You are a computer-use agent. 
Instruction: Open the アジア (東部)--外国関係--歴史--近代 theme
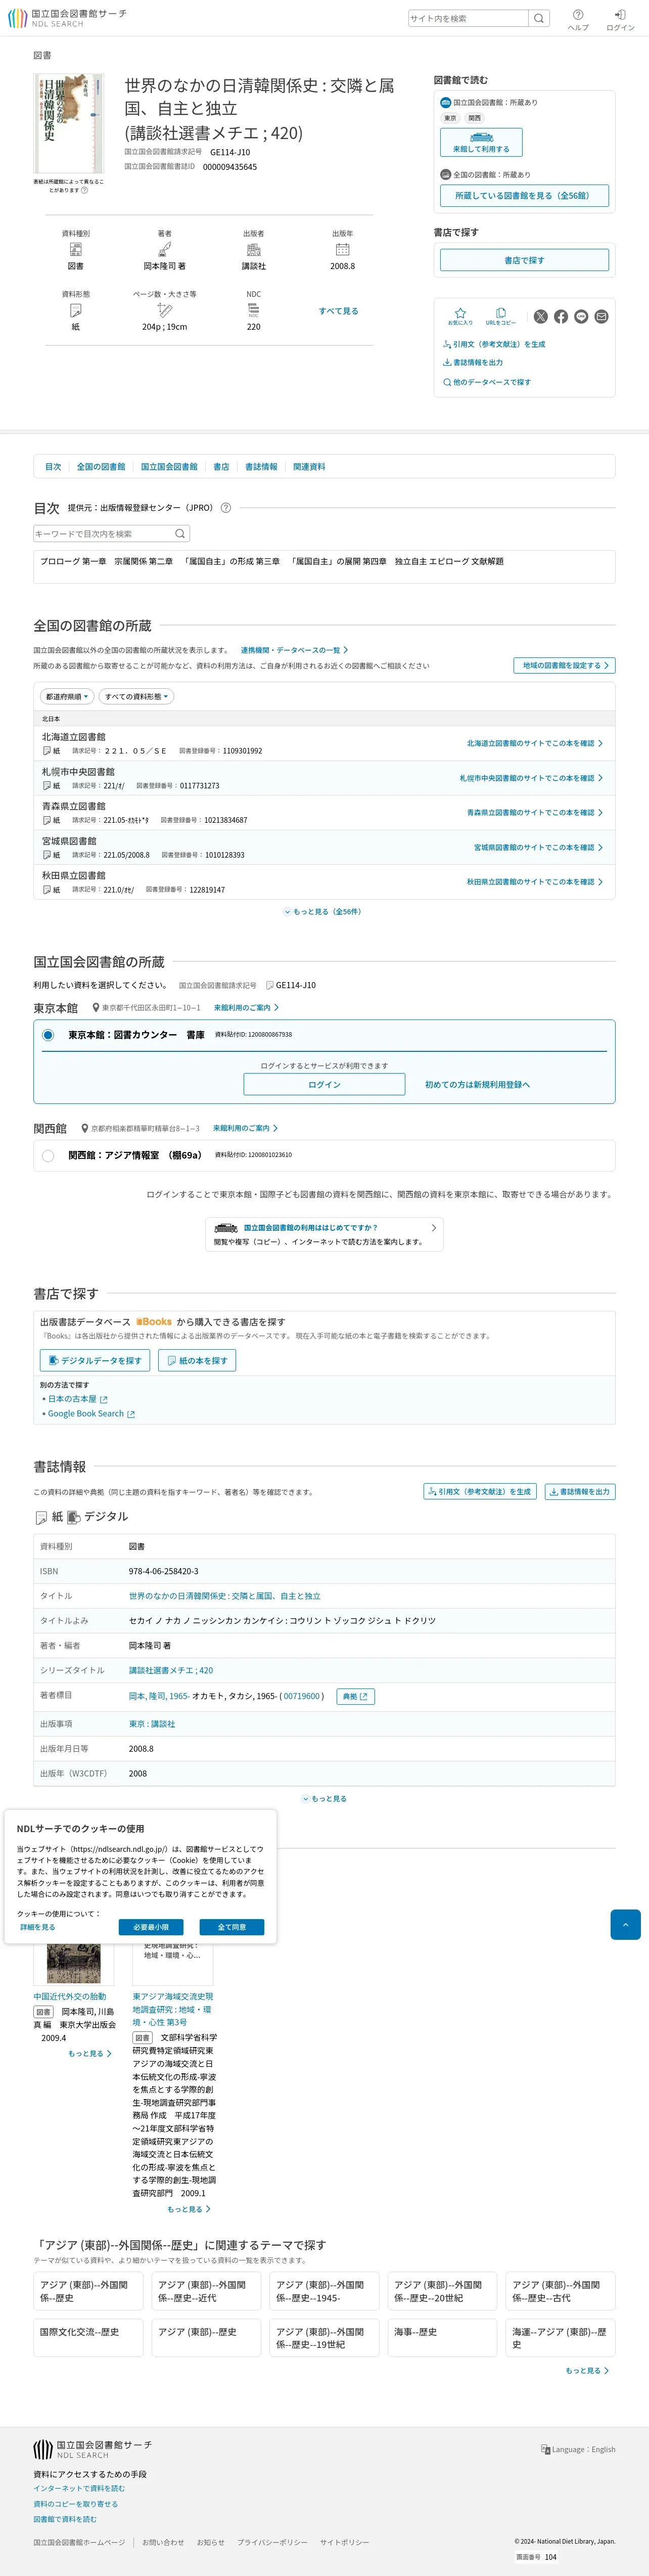[206, 2291]
